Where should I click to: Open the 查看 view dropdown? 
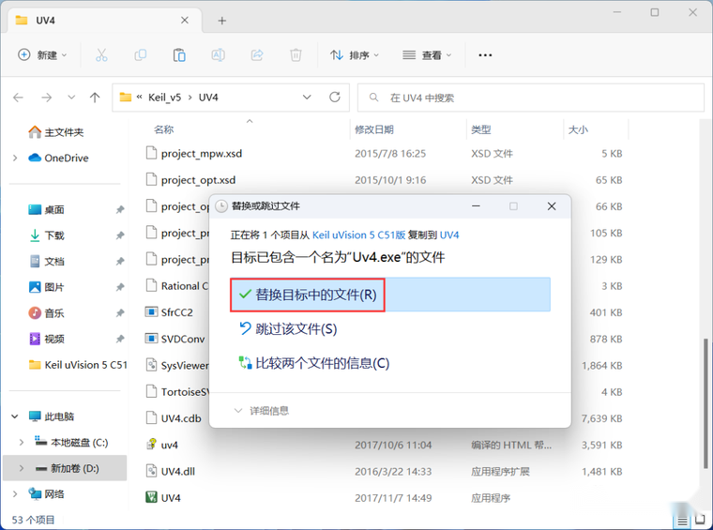click(427, 55)
